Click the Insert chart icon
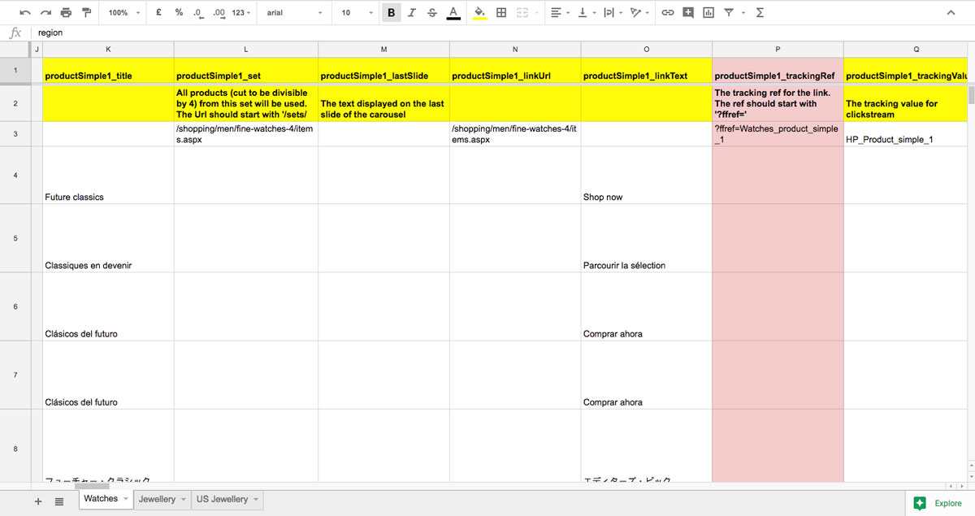 708,13
